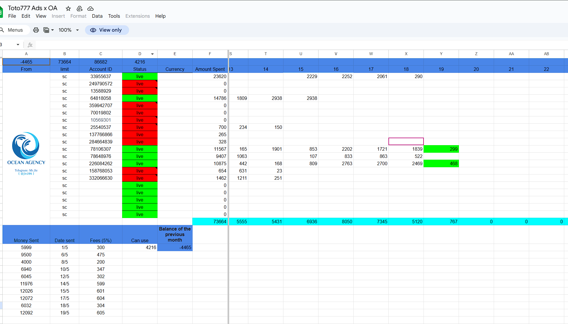Click the Sheets home logo

coord(1,12)
